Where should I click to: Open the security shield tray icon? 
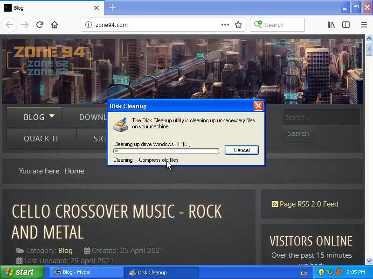tap(321, 272)
